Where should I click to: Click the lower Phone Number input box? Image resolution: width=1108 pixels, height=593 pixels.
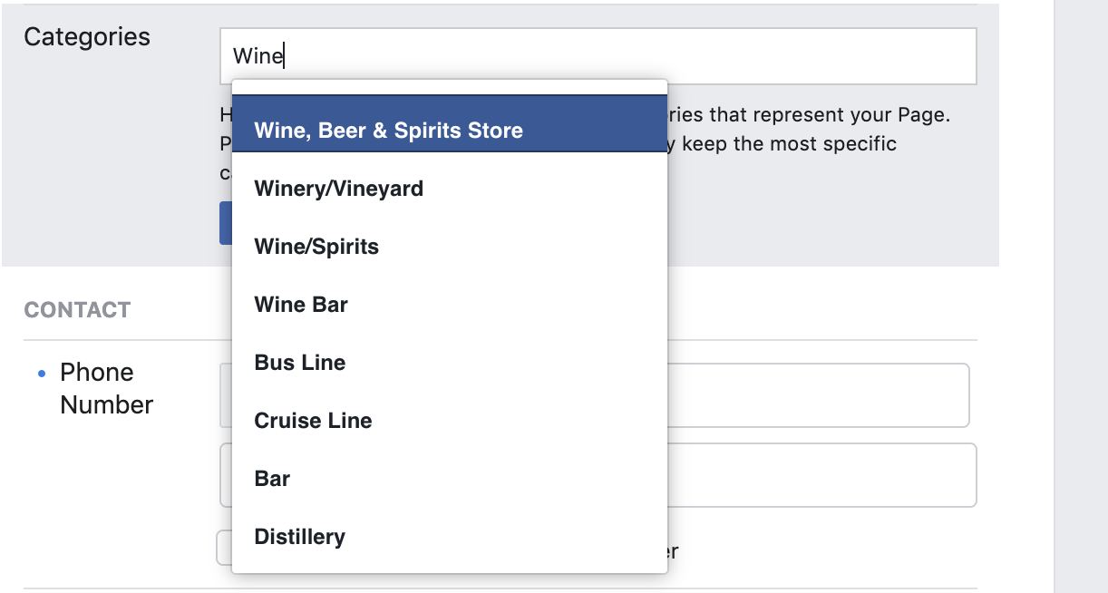click(821, 475)
